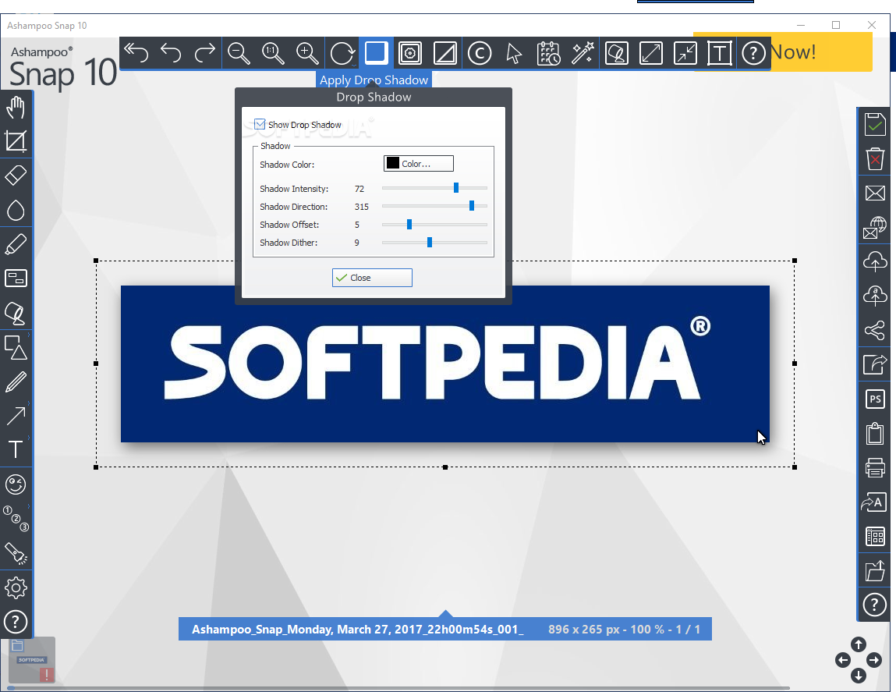Image resolution: width=896 pixels, height=692 pixels.
Task: Upload capture to cloud icon
Action: (875, 261)
